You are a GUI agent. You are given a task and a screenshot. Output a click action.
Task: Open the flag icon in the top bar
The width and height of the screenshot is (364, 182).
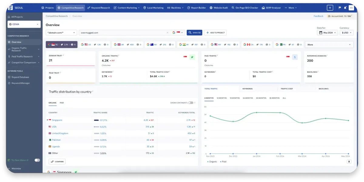340,8
